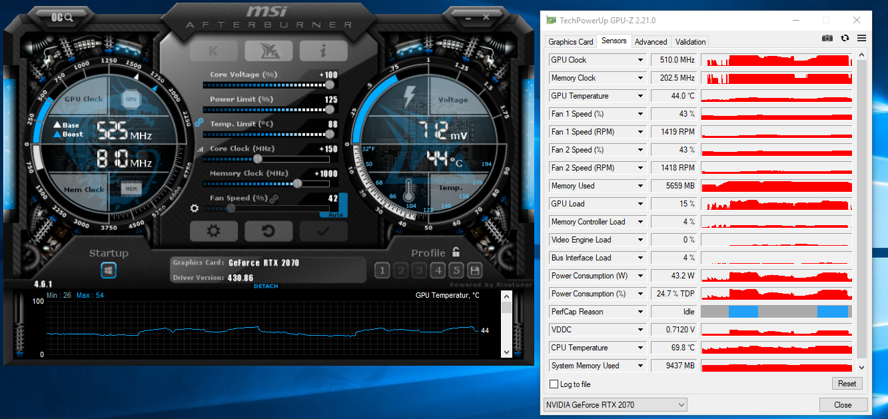Select profile slot 5

(456, 270)
